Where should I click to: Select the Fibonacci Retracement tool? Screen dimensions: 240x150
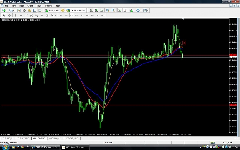point(36,15)
